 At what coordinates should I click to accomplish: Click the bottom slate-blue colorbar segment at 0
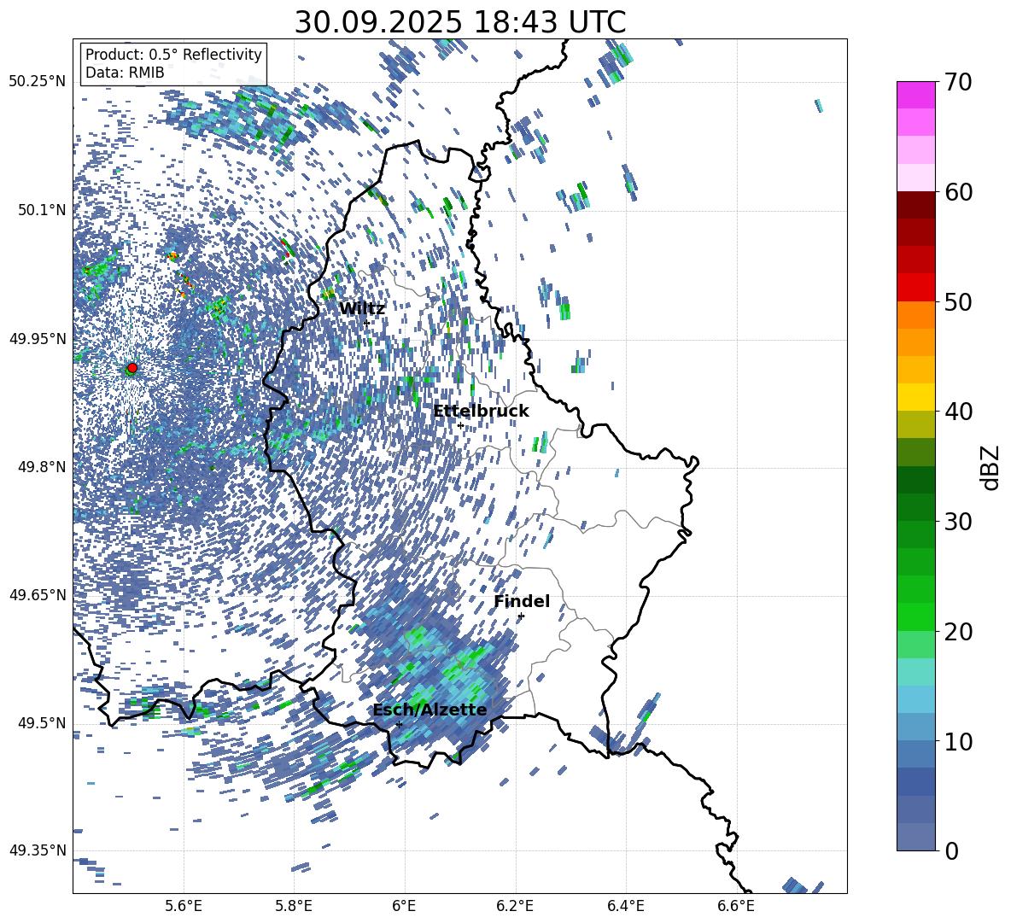pos(915,837)
